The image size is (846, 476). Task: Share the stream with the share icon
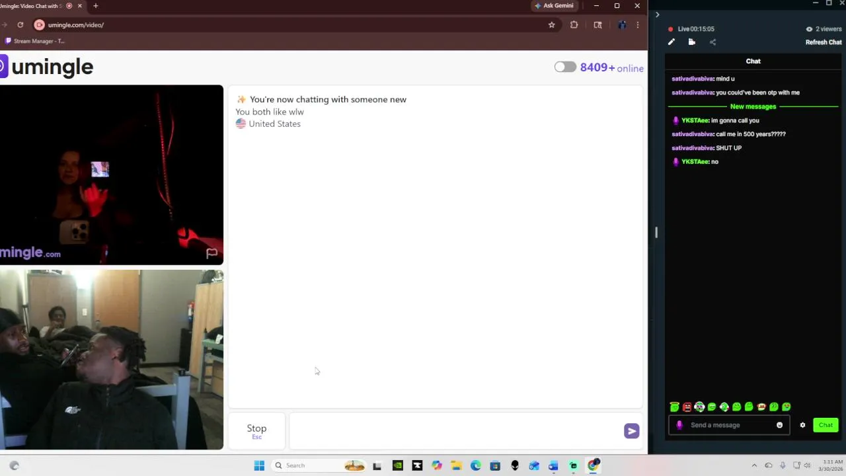point(712,42)
